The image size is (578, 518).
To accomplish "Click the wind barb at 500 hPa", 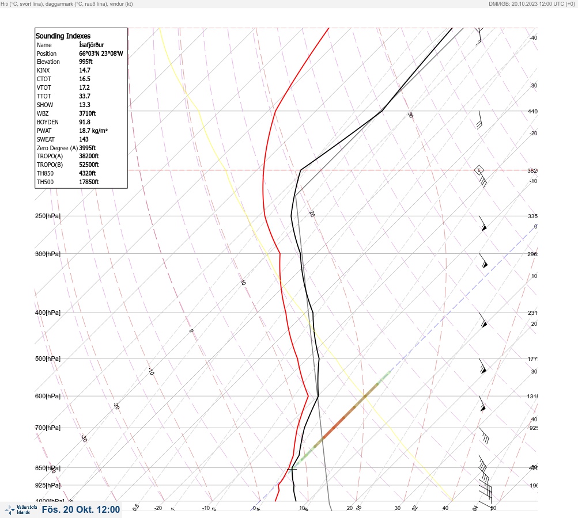I will click(x=482, y=366).
